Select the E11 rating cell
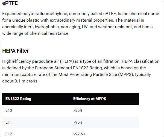 [x=8, y=122]
